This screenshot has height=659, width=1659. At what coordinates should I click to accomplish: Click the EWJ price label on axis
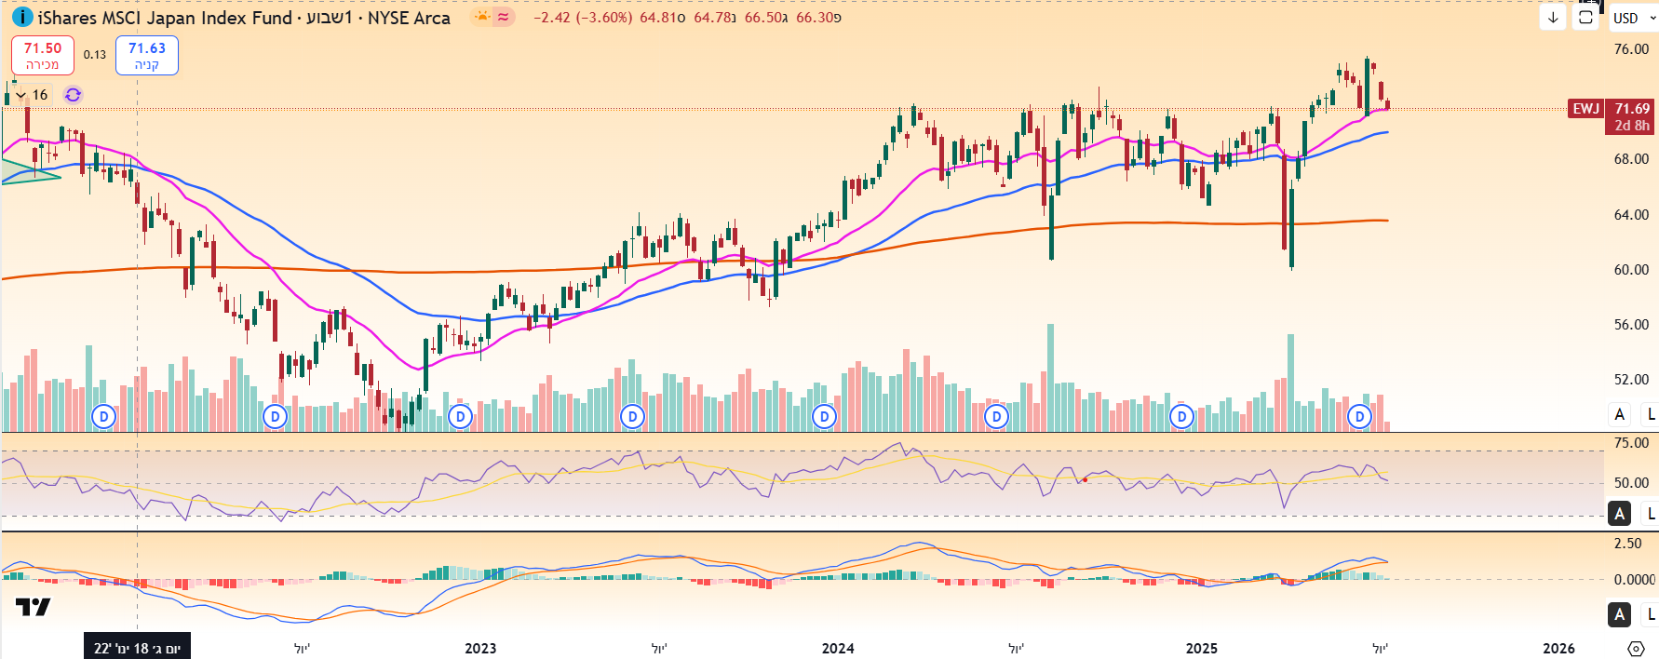(1585, 109)
